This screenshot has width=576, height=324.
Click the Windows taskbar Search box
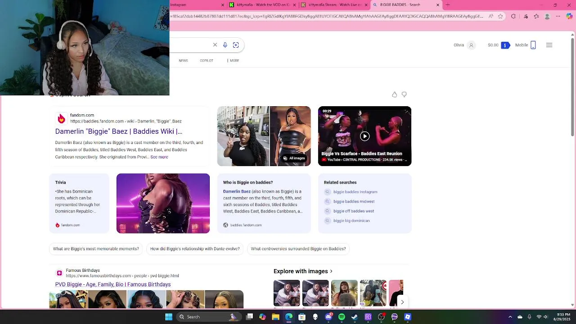click(x=208, y=317)
